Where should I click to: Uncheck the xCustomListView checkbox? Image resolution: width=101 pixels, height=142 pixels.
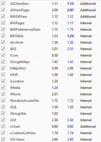pyautogui.click(x=3, y=133)
